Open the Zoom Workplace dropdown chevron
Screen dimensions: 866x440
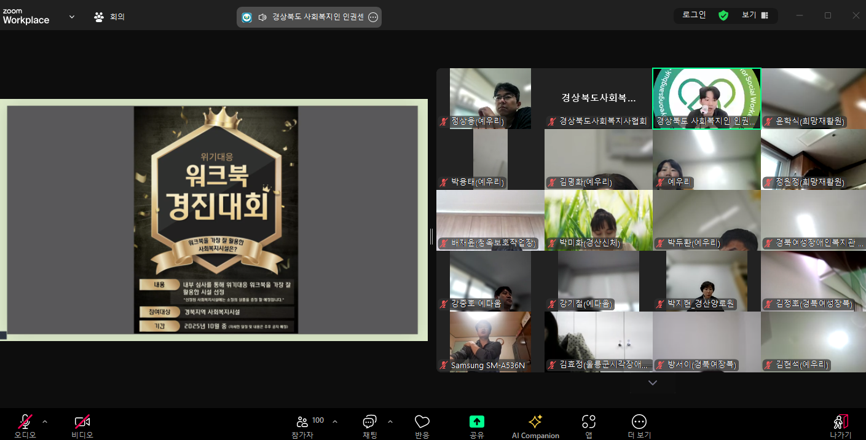pyautogui.click(x=72, y=17)
